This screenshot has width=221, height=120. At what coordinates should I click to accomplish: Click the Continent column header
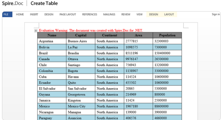click(x=110, y=35)
